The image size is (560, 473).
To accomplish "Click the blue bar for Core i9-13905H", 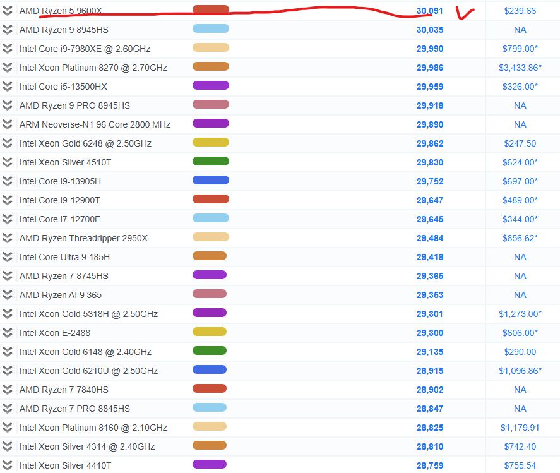I will 211,180.
